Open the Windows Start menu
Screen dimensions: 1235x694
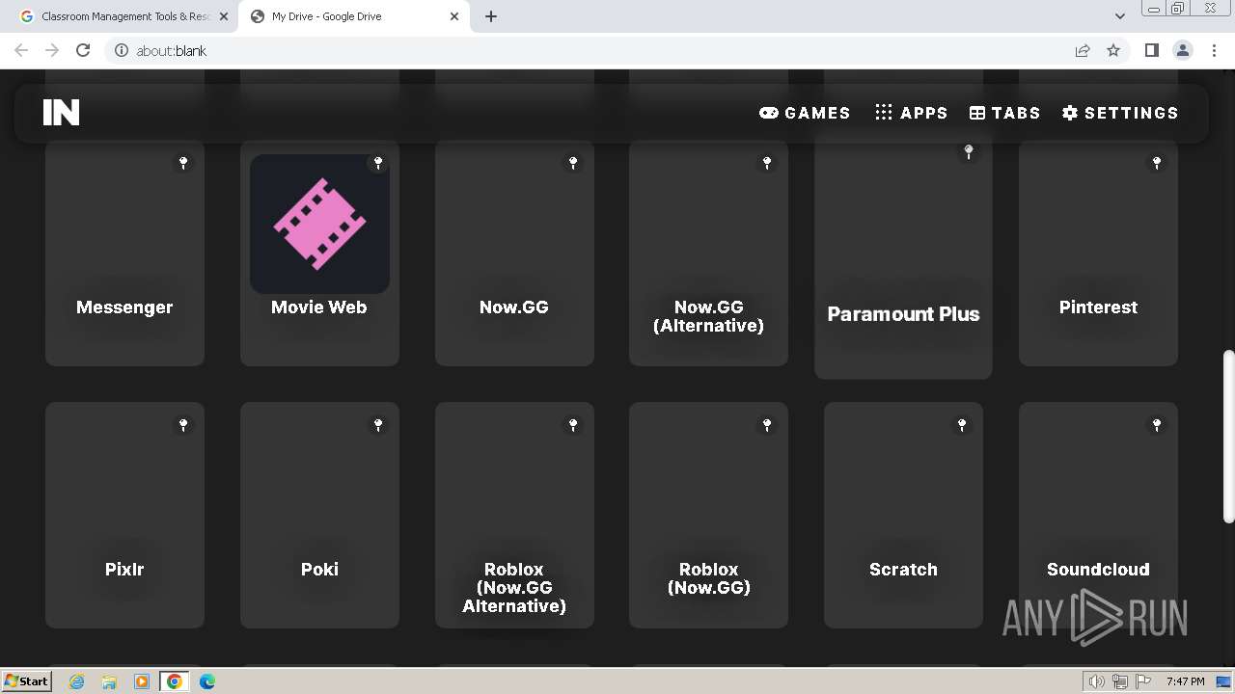click(x=26, y=681)
